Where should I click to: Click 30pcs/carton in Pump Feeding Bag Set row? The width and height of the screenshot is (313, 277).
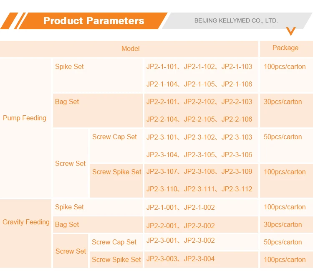283,102
